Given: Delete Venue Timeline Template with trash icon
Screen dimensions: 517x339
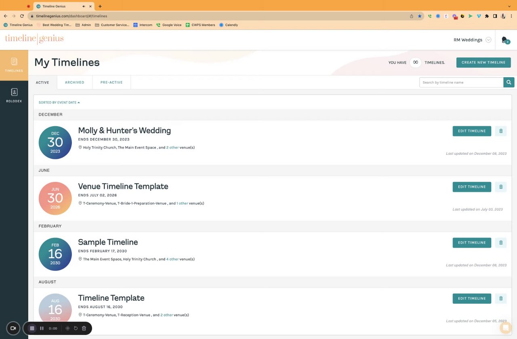Looking at the screenshot, I should click(x=501, y=187).
